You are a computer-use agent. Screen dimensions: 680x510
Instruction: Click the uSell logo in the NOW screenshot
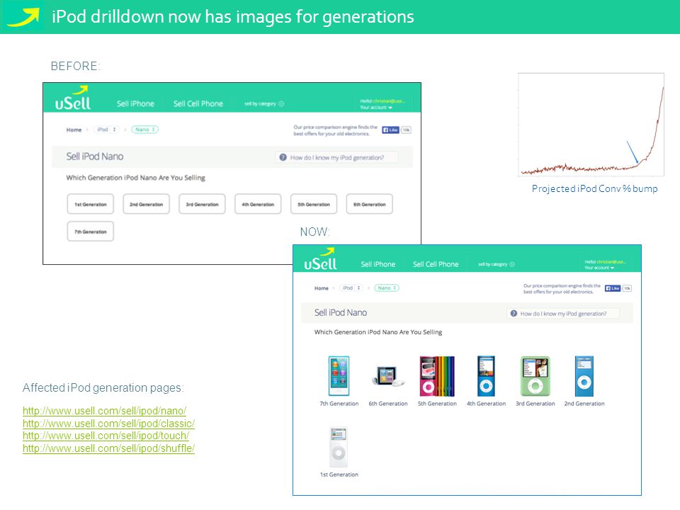pos(320,259)
